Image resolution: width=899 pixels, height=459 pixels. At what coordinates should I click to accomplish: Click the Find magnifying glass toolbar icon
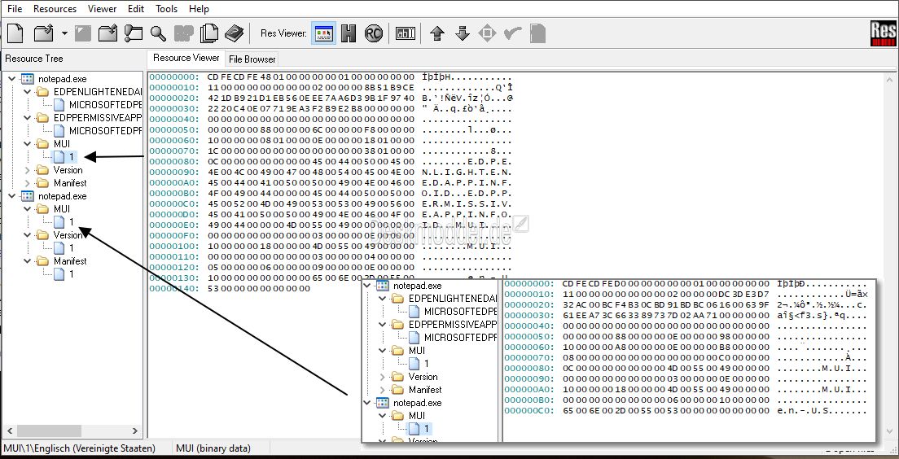coord(158,33)
